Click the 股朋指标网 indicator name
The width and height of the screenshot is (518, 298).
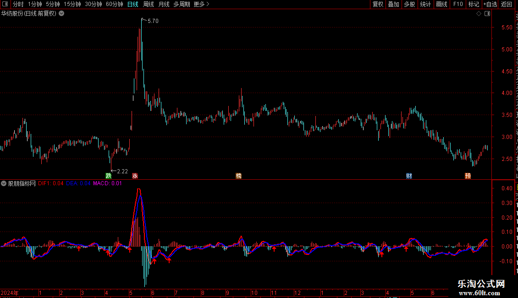(22, 183)
